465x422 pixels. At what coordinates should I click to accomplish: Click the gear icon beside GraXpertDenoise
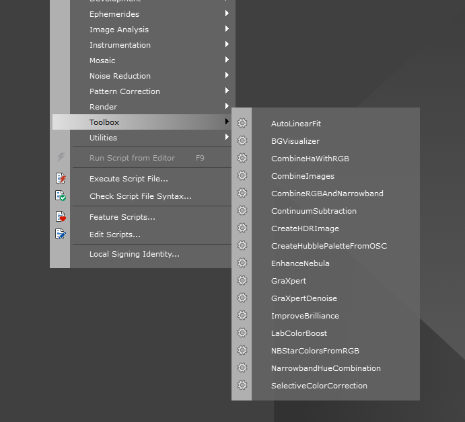[242, 298]
